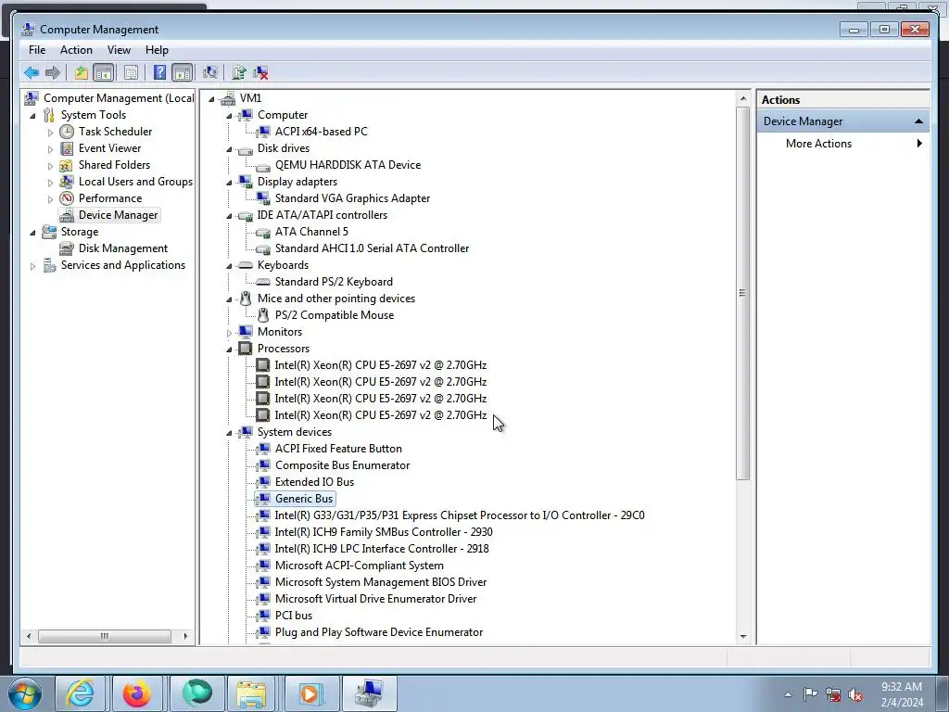Click the Up one level folder icon
This screenshot has width=949, height=712.
[x=82, y=72]
